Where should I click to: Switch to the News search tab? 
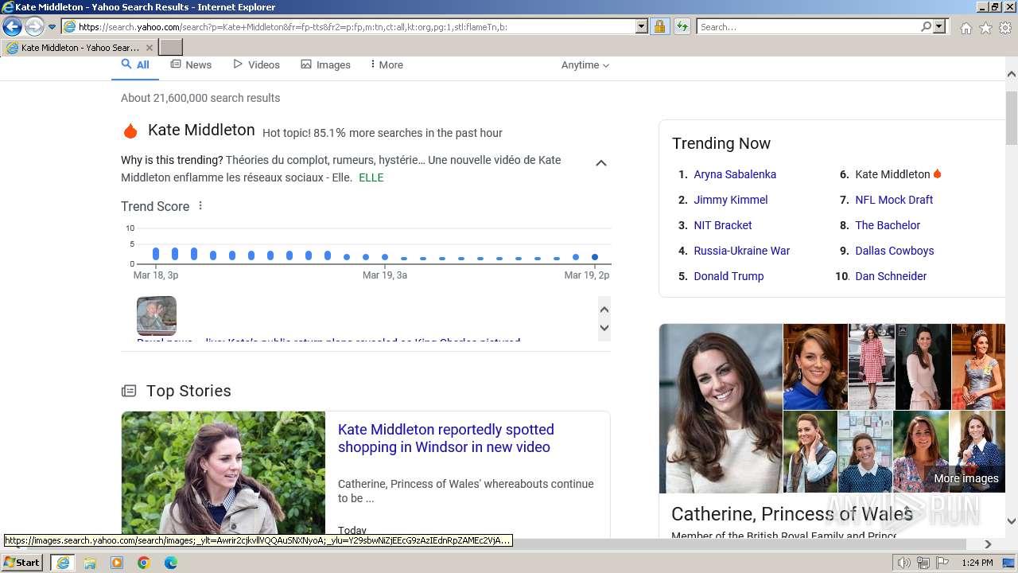tap(191, 65)
